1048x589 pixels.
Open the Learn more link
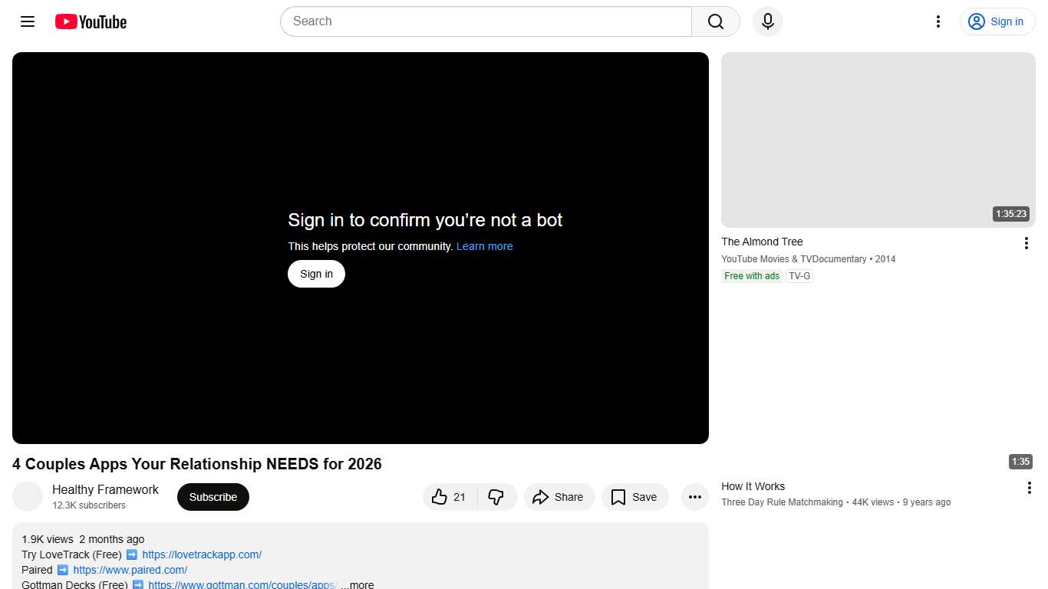(484, 246)
